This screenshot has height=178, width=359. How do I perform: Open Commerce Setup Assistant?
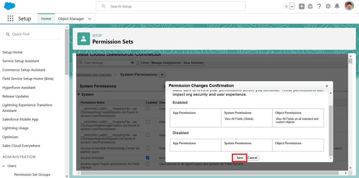24,70
